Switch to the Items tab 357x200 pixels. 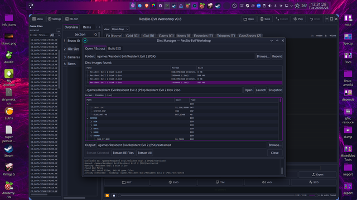[87, 27]
